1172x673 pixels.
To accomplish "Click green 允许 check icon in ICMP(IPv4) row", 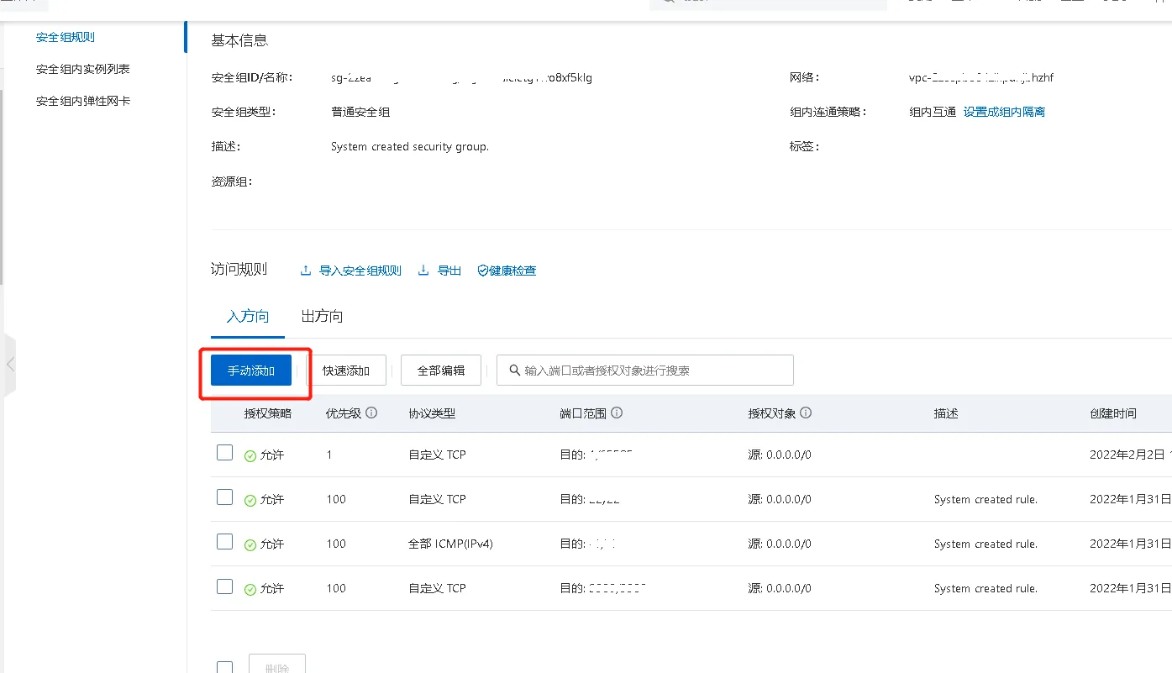I will pyautogui.click(x=250, y=544).
